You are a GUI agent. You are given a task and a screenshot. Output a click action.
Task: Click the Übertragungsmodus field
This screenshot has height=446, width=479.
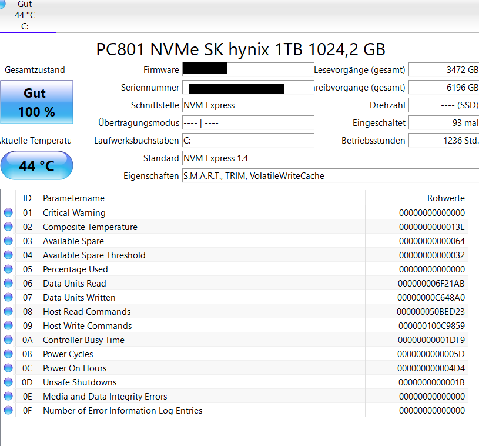pyautogui.click(x=248, y=123)
